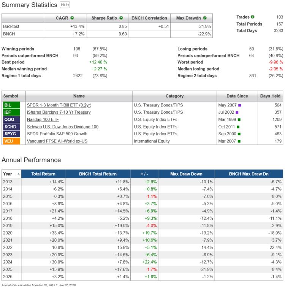
Task: Click the help icon next to CAGR
Action: pyautogui.click(x=72, y=18)
